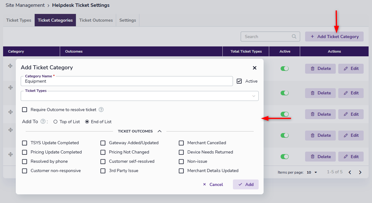Click fifth row drag handle icon
Image resolution: width=372 pixels, height=203 pixels.
pos(10,154)
